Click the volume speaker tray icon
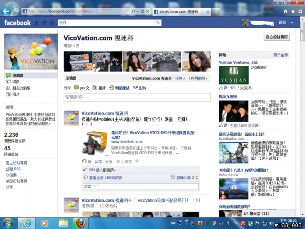305x229 pixels. (x=271, y=223)
